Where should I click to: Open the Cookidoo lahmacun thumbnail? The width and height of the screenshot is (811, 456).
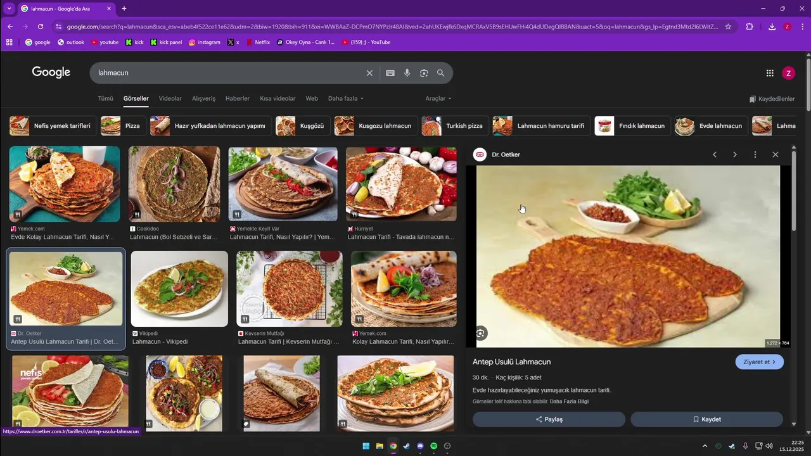(174, 184)
